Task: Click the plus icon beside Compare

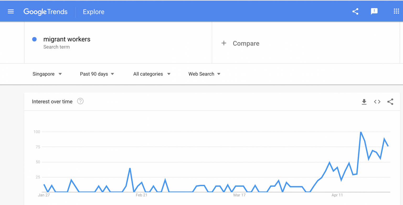Action: 224,43
